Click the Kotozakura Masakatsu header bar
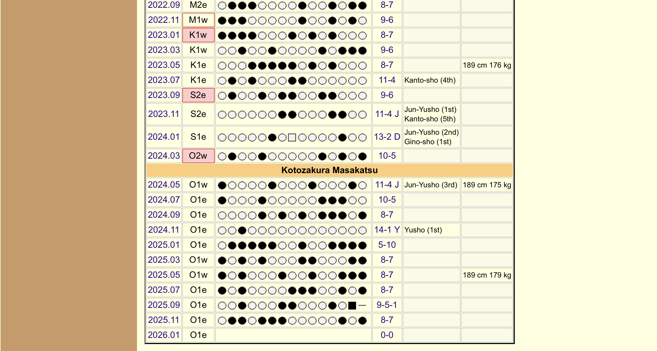Image resolution: width=657 pixels, height=351 pixels. [x=329, y=170]
